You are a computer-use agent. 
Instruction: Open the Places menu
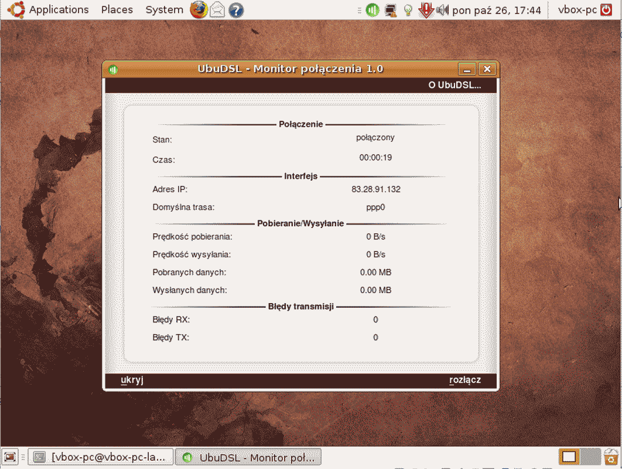point(117,9)
